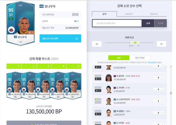Decrease M. 훔멜스 count with minus icon
Screen dimensions: 176x125
tap(154, 113)
